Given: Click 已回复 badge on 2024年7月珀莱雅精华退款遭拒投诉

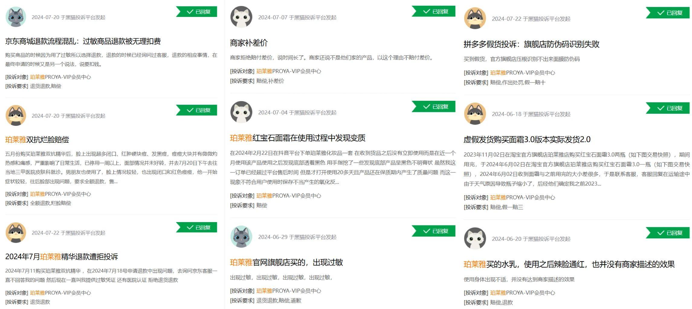Looking at the screenshot, I should pyautogui.click(x=197, y=228).
